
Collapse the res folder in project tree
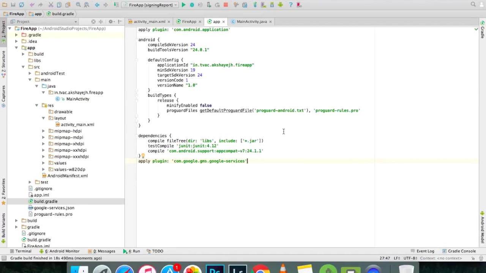[37, 105]
